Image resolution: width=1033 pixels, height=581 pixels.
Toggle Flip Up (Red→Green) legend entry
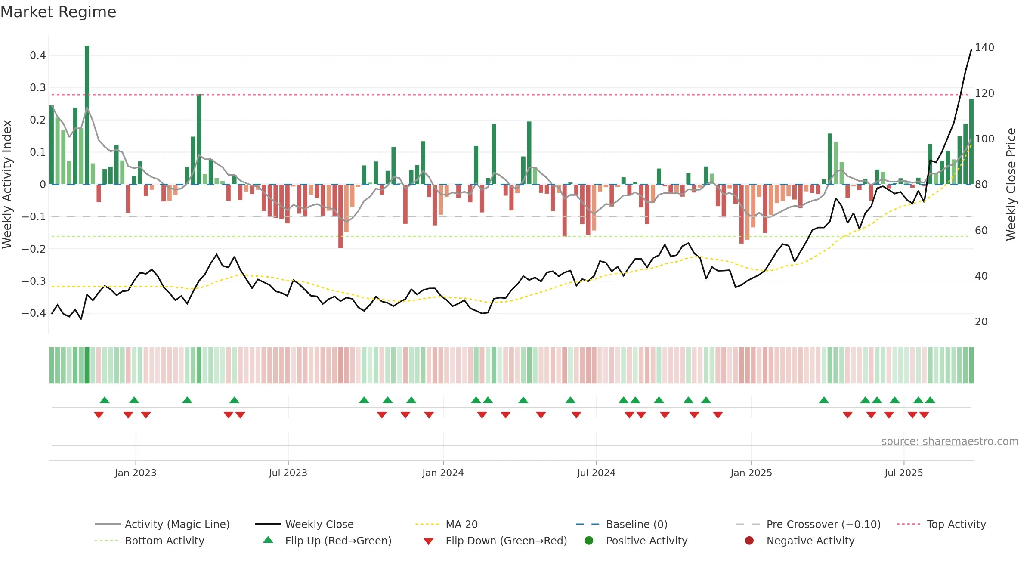click(328, 541)
